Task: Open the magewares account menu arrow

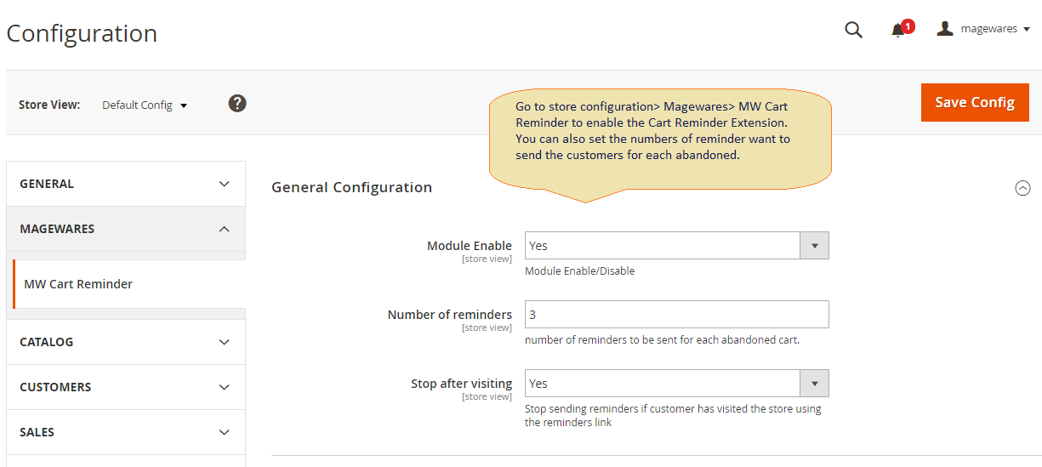Action: [1027, 29]
